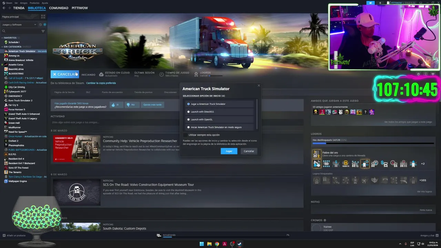Screen dimensions: 441x248
Task: Open the DLC tab
Action: [x=88, y=92]
